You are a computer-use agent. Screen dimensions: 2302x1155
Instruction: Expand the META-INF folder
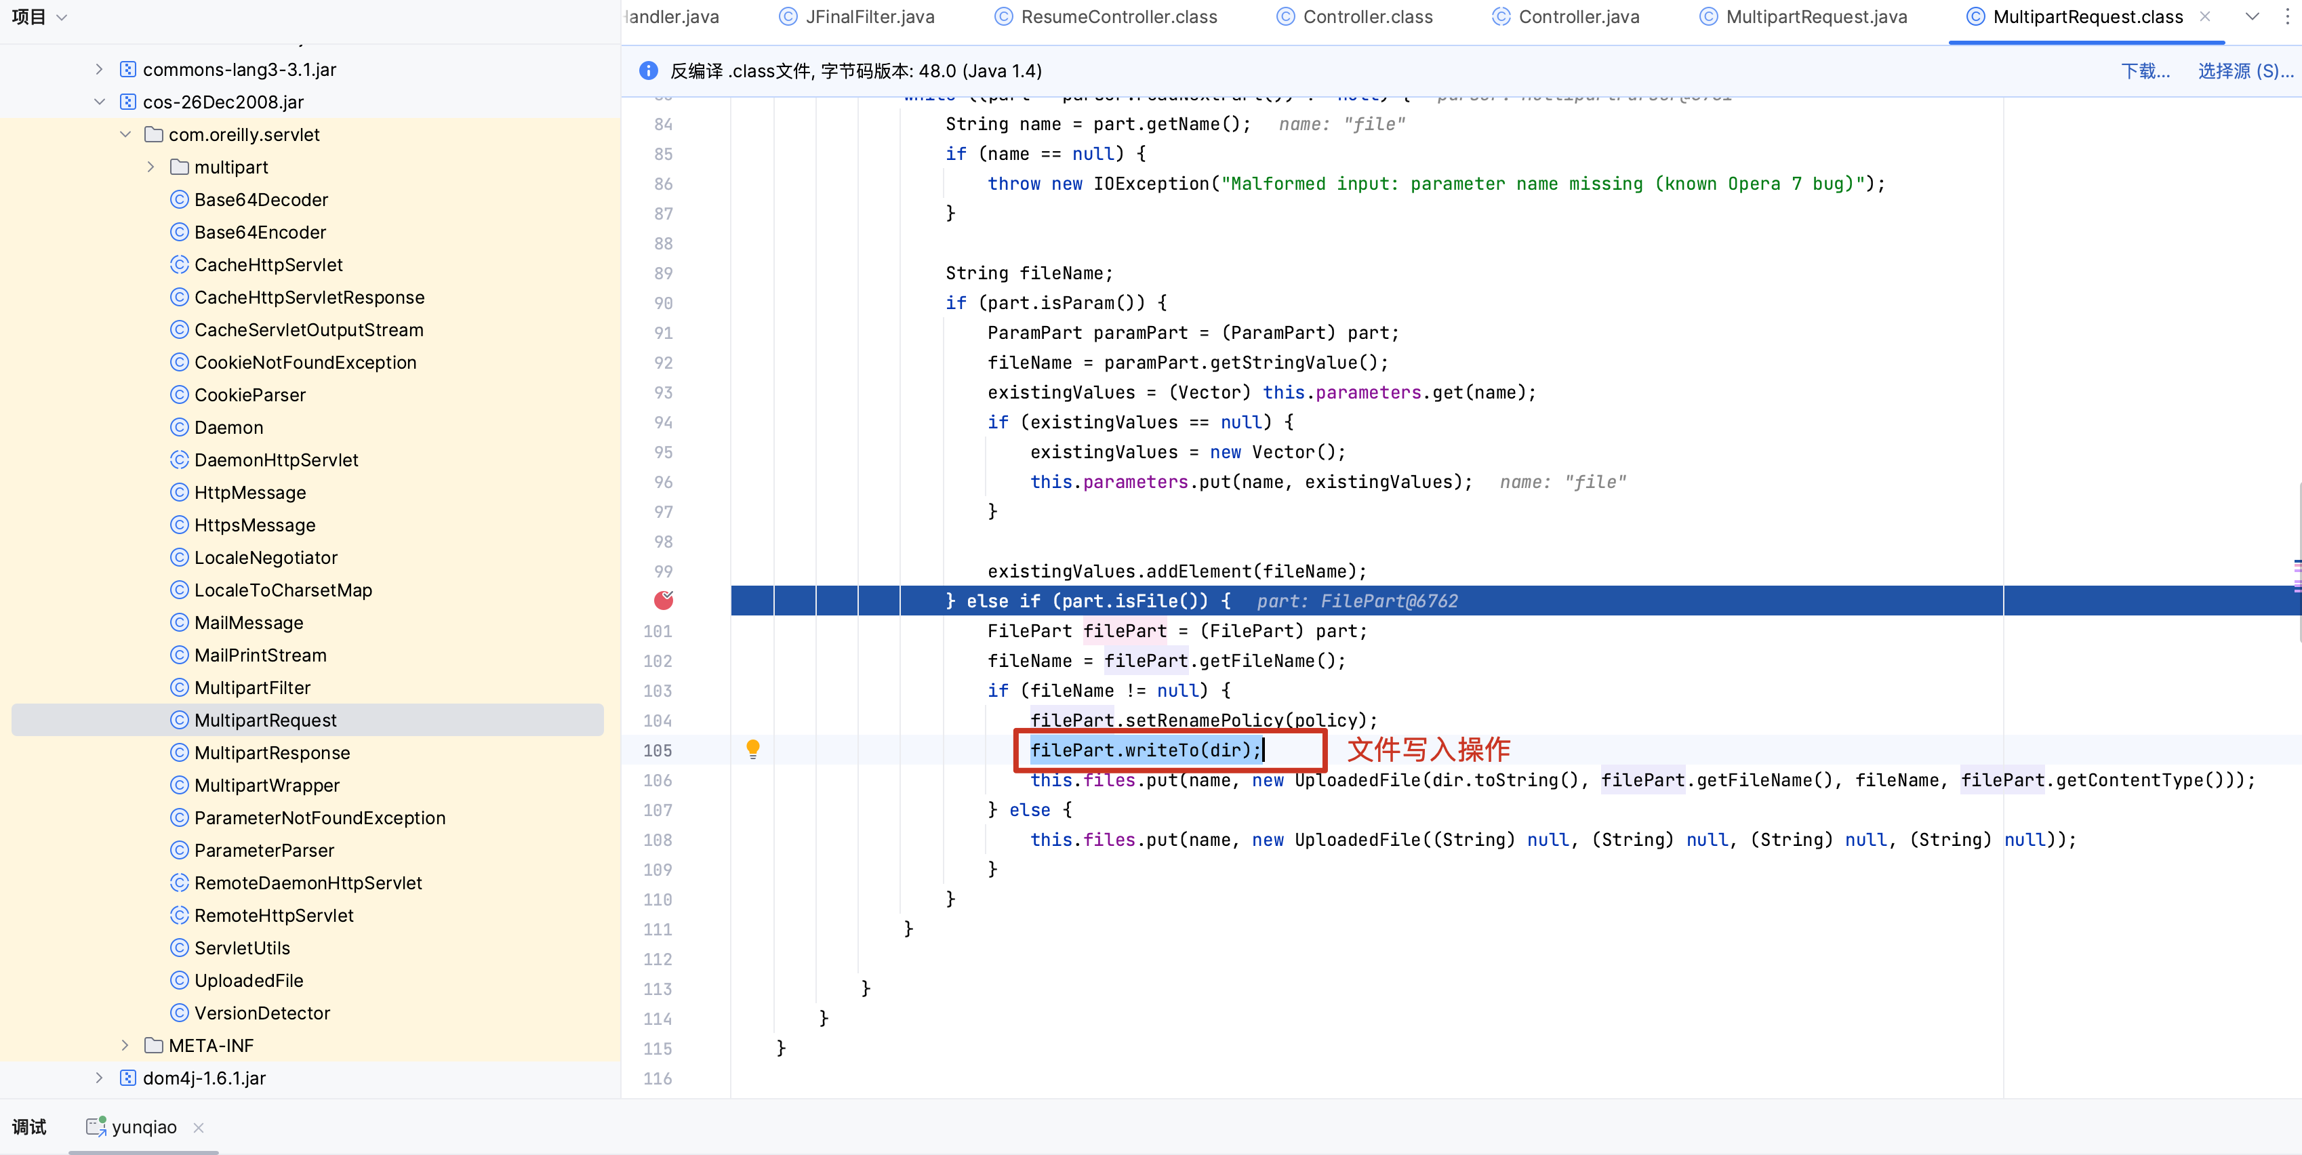pos(125,1045)
